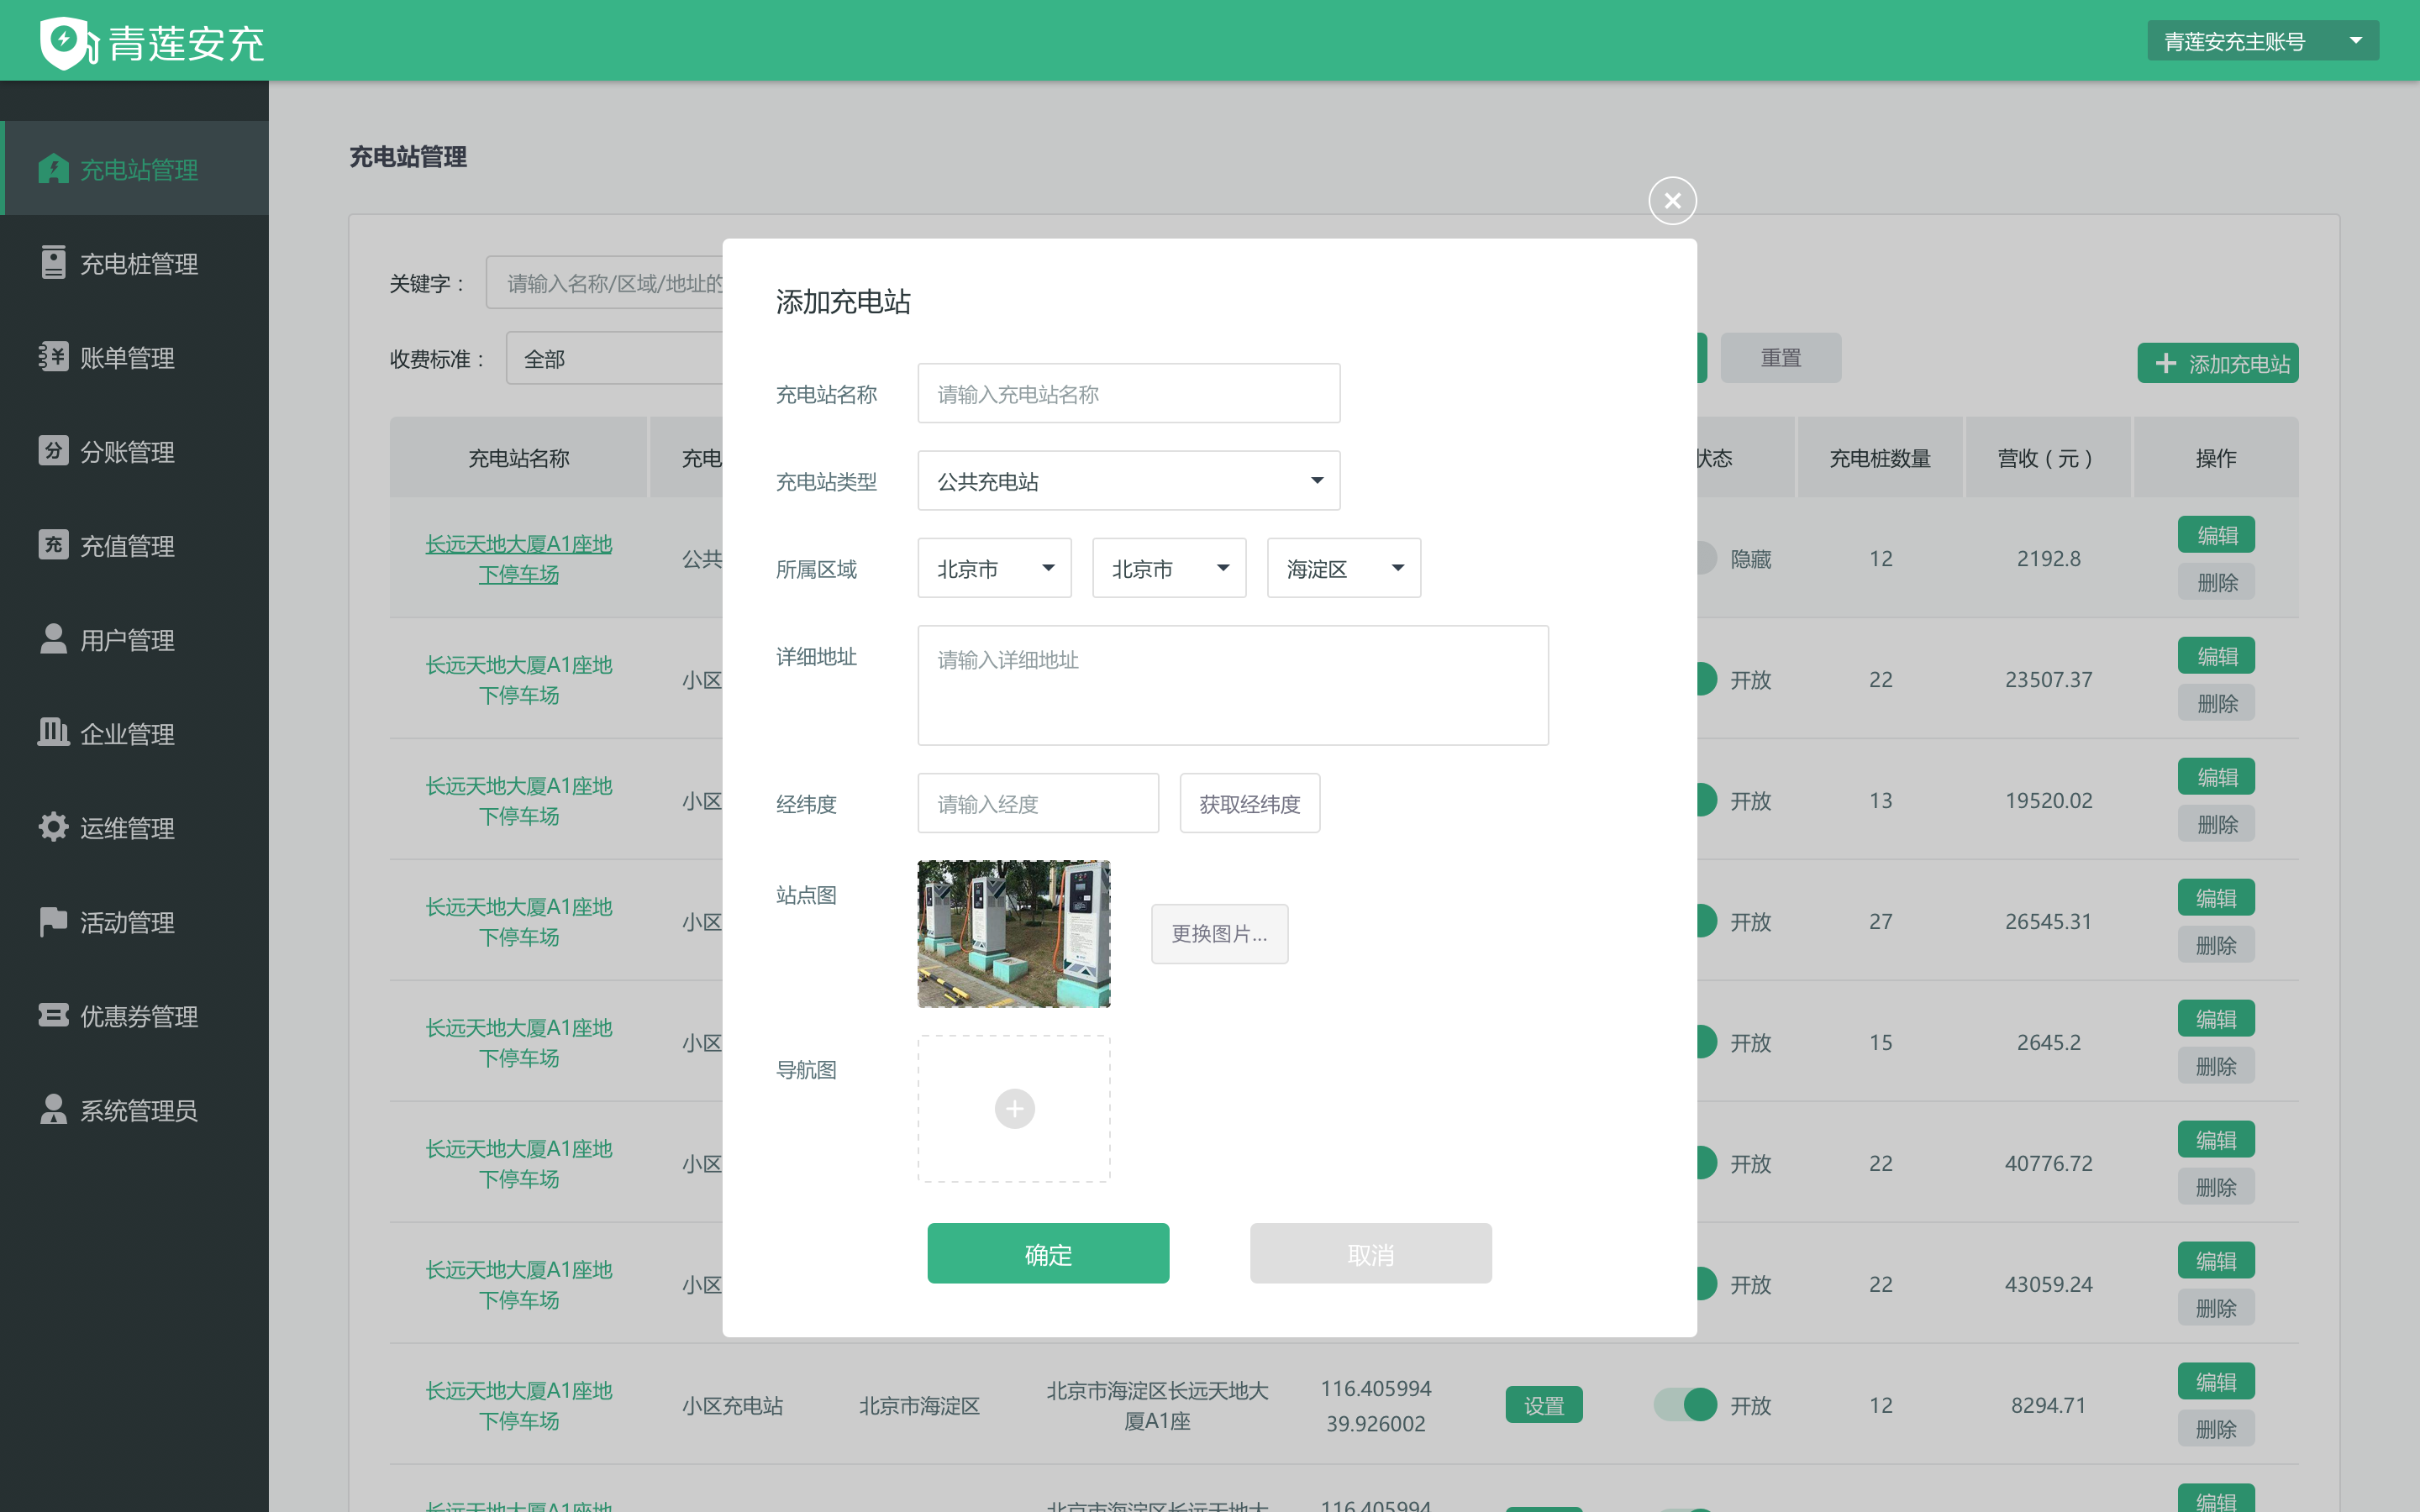Open the second 北京市 city dropdown

pos(1168,568)
